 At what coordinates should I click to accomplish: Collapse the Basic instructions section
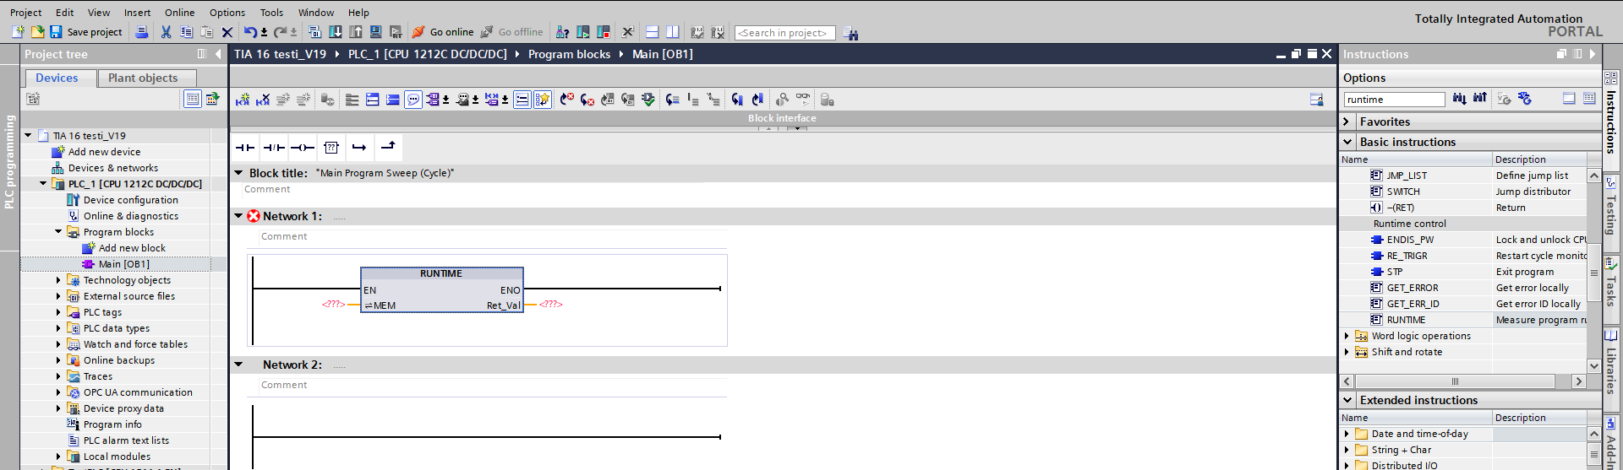(x=1347, y=142)
